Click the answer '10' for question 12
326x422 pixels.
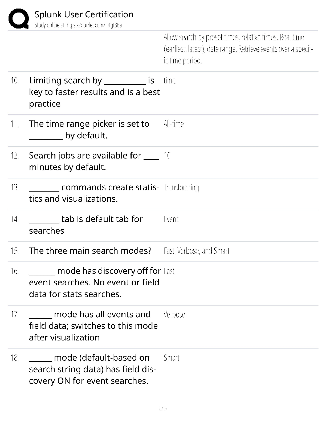167,156
